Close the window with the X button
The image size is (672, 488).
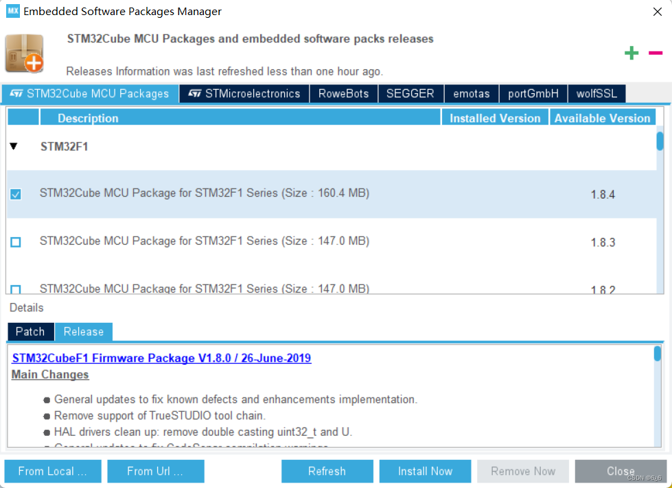point(658,12)
